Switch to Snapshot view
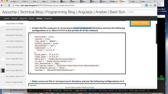This screenshot has height=94, width=168. 48,19
